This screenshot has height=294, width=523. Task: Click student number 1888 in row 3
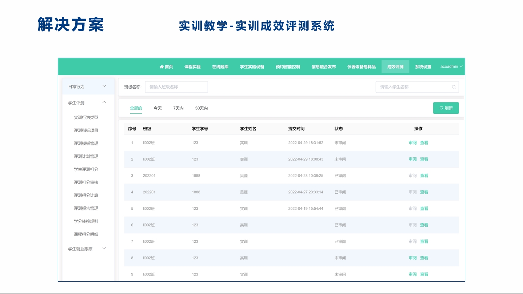196,176
